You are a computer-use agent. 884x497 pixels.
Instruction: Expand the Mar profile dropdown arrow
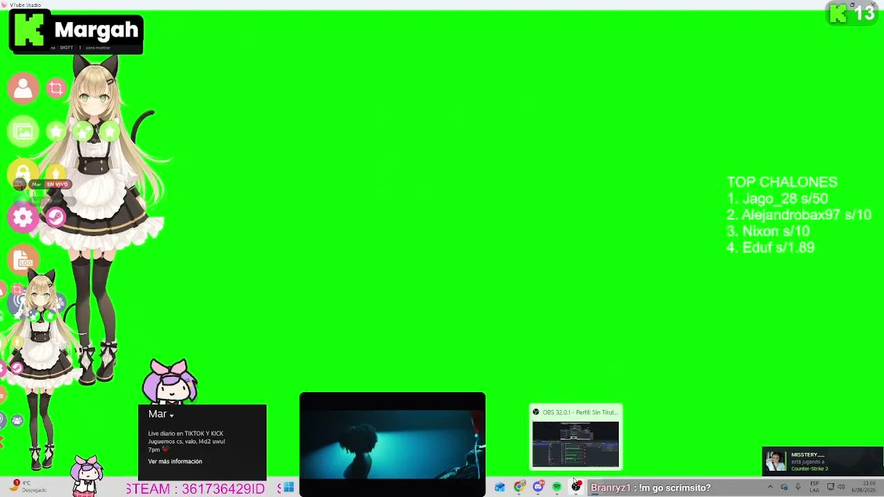click(x=171, y=415)
